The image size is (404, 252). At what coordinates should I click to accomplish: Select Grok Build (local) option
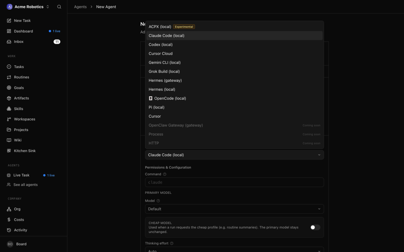234,71
